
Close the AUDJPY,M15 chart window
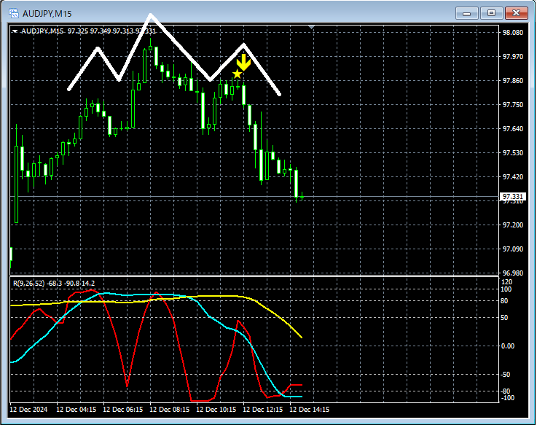pyautogui.click(x=516, y=13)
